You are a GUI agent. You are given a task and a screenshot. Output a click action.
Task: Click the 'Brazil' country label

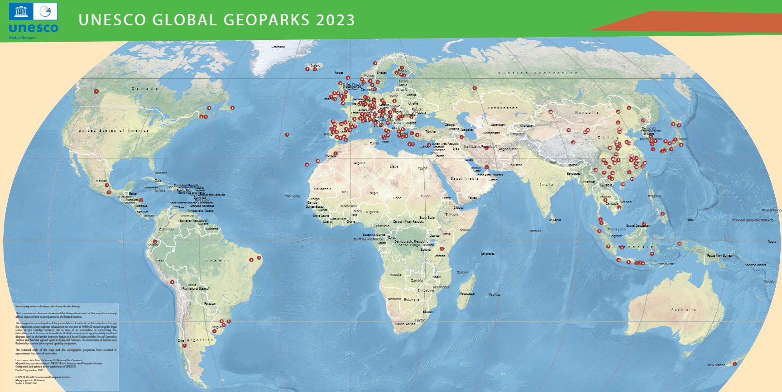click(217, 261)
